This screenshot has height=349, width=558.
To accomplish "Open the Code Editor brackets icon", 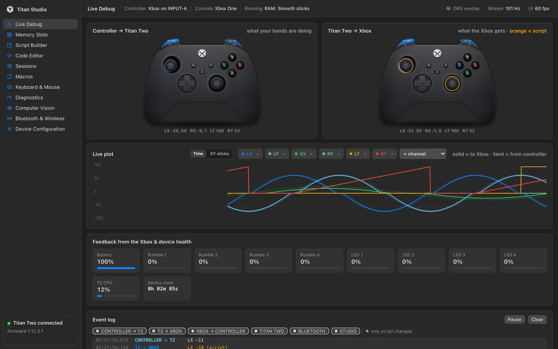I will [x=9, y=55].
